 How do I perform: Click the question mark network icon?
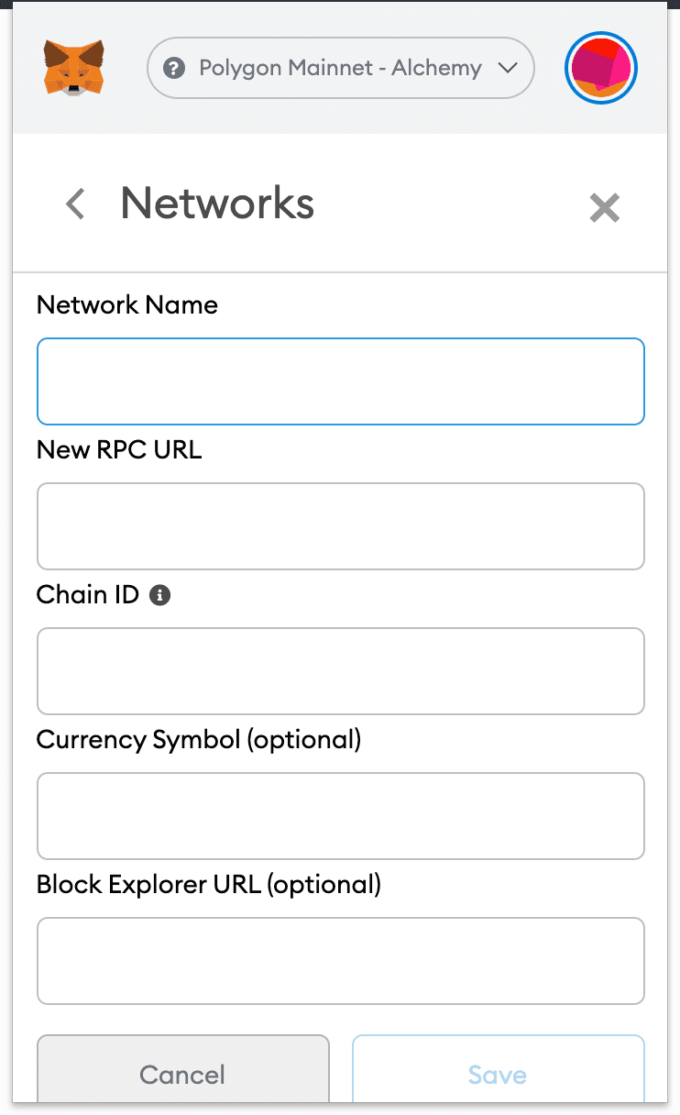pyautogui.click(x=173, y=68)
